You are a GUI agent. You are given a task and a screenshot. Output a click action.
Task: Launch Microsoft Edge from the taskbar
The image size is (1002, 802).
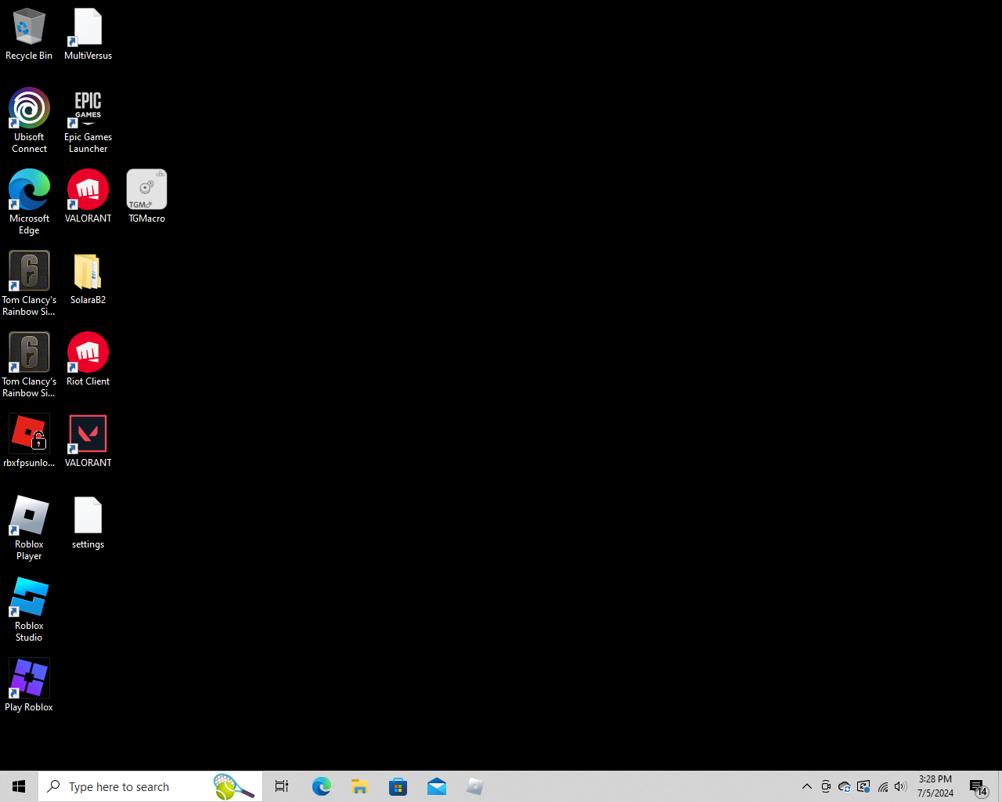click(321, 786)
